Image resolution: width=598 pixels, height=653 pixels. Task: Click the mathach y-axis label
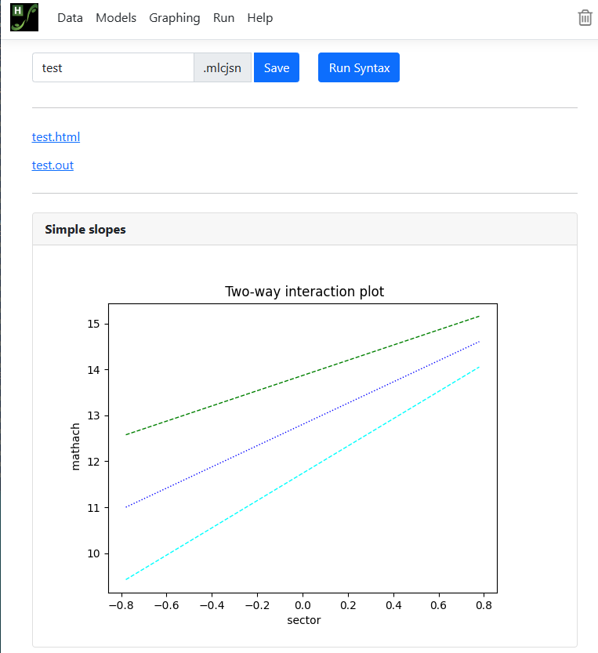(x=76, y=447)
